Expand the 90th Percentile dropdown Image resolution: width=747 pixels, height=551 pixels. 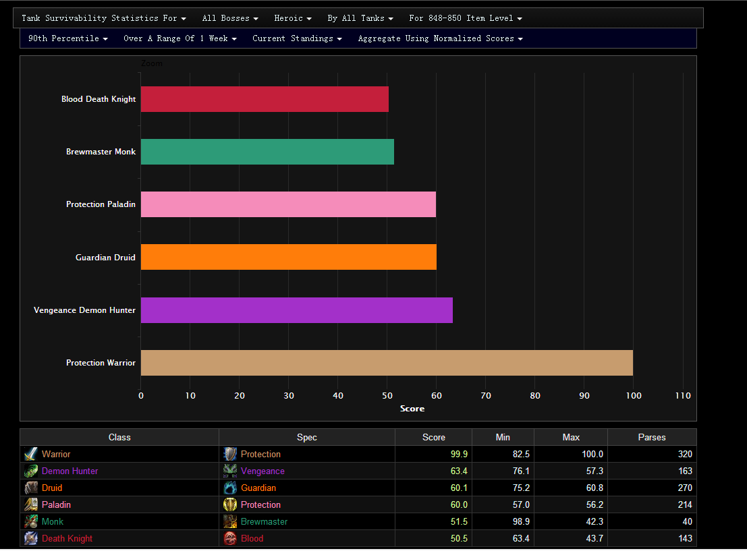(67, 38)
